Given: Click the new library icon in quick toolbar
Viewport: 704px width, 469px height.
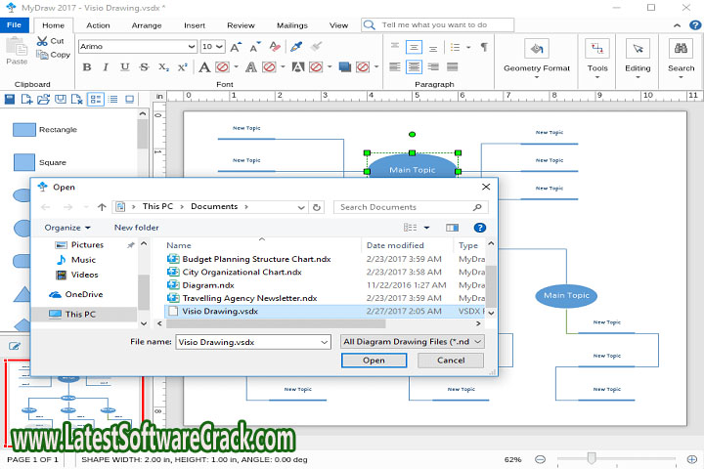Looking at the screenshot, I should (x=26, y=100).
